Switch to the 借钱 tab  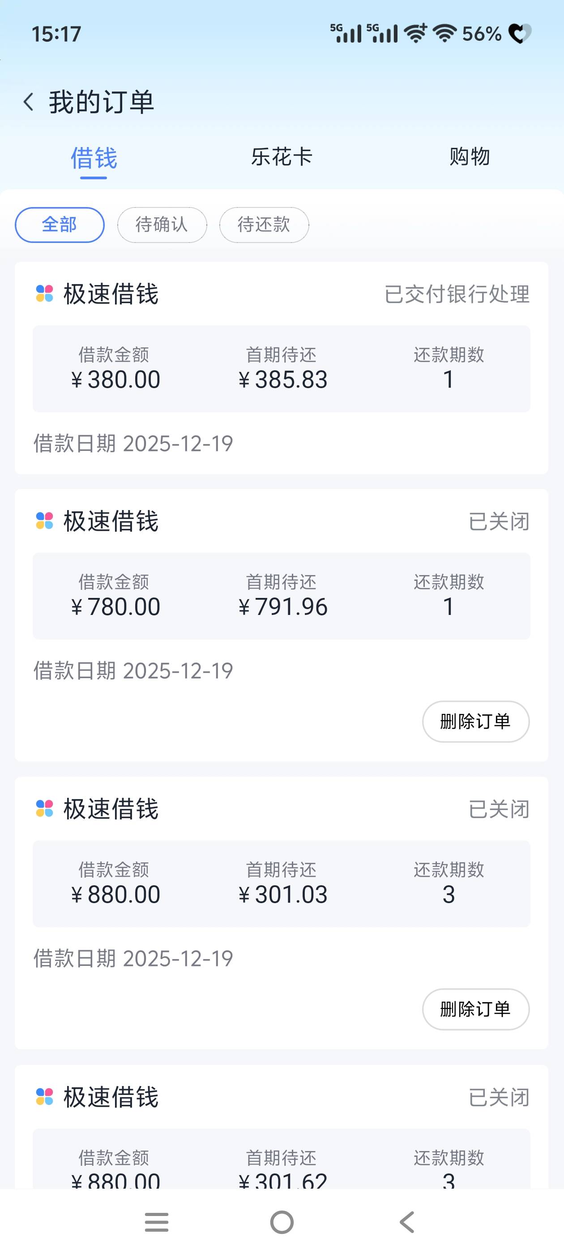(94, 158)
